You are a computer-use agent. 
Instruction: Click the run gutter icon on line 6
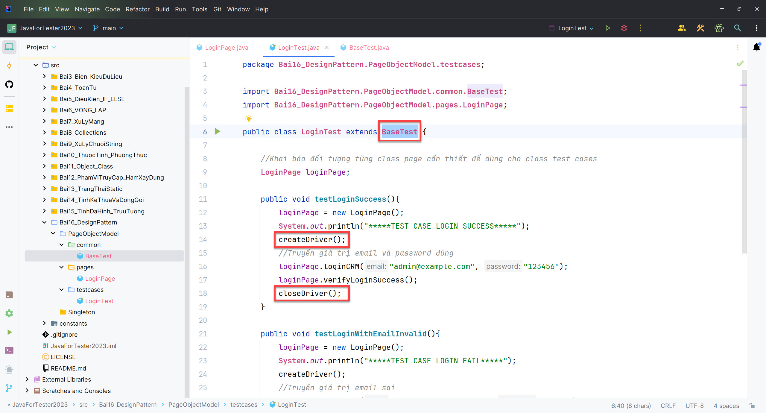[218, 131]
